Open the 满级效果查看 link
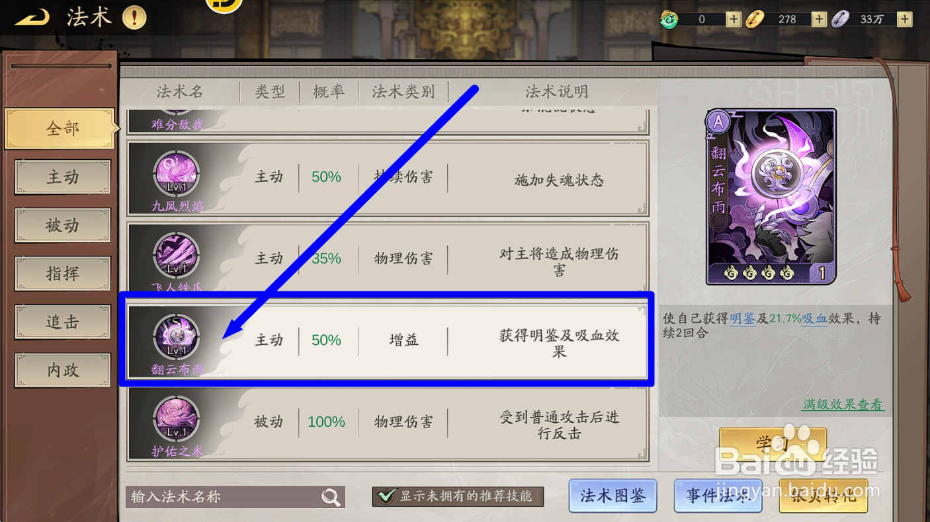 point(843,404)
